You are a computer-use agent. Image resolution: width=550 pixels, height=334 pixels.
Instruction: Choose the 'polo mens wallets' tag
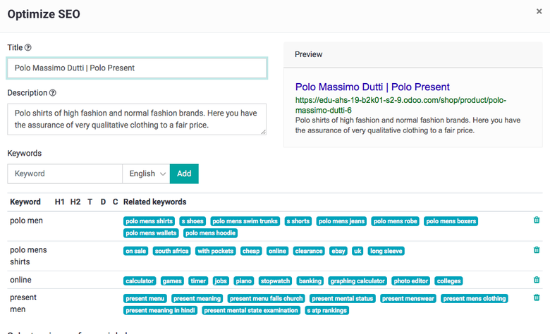[151, 233]
